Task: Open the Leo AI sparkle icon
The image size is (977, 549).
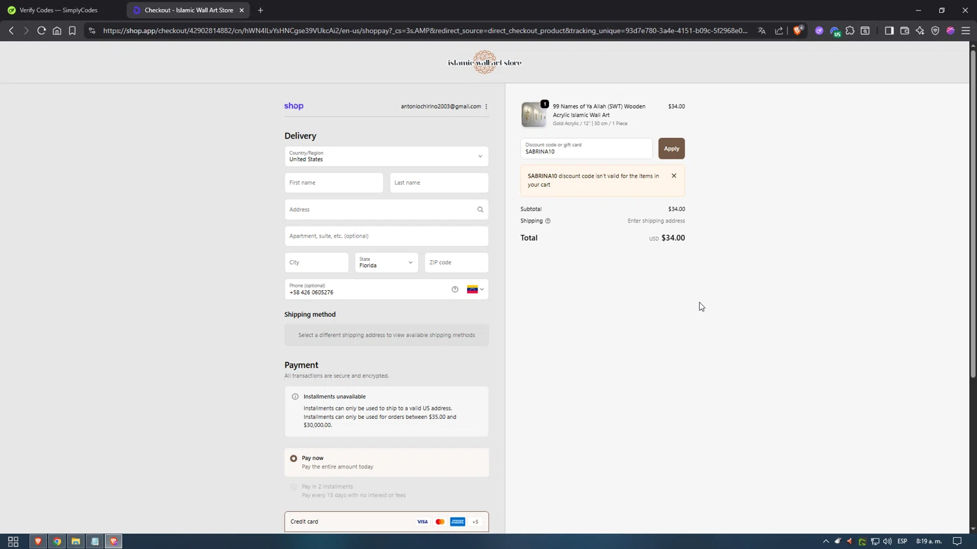Action: (x=920, y=31)
